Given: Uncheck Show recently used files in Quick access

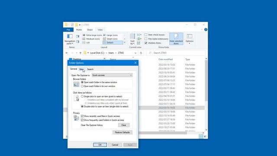Looking at the screenshot, I should point(82,116).
